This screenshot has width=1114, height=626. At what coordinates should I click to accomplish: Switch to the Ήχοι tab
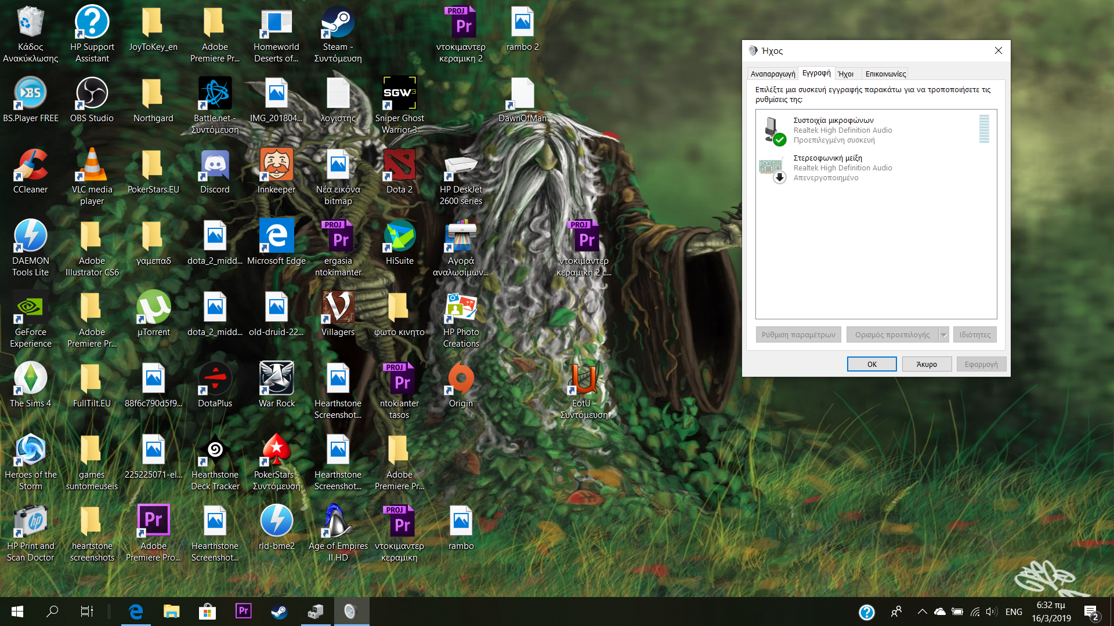846,74
